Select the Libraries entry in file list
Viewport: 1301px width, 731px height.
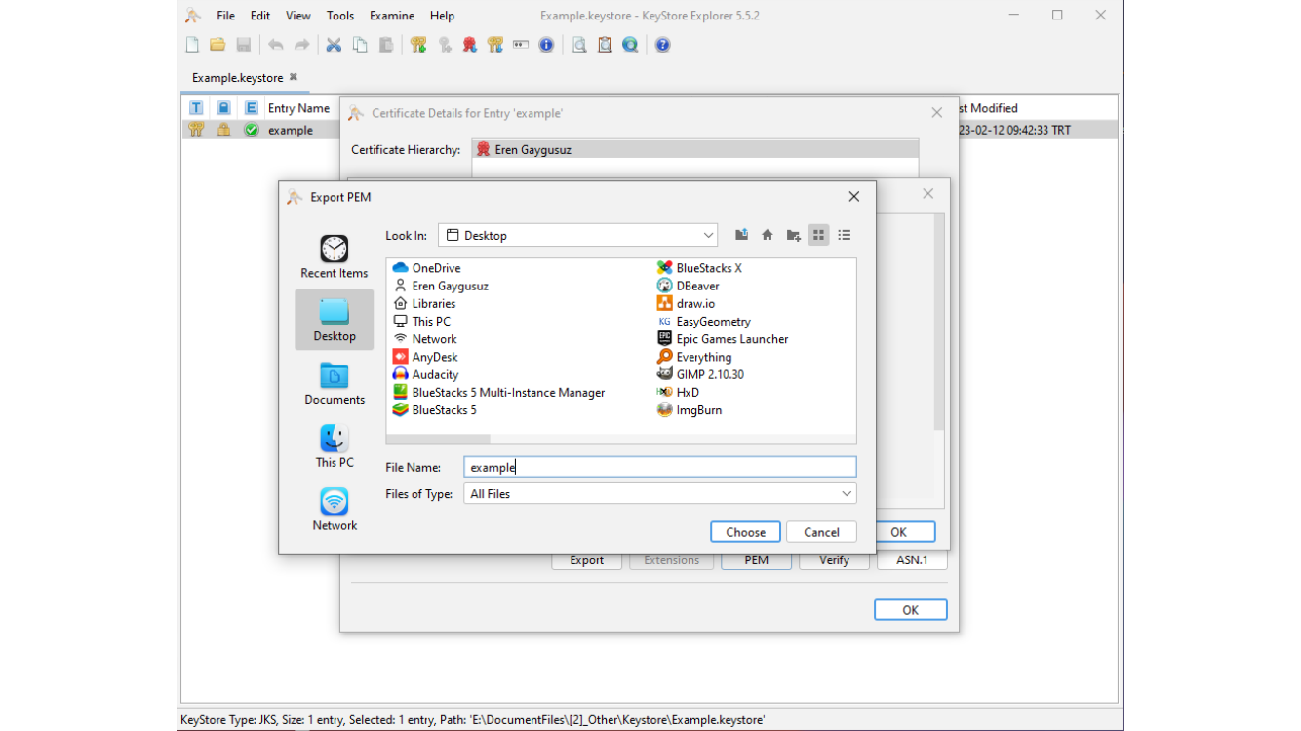(x=423, y=303)
